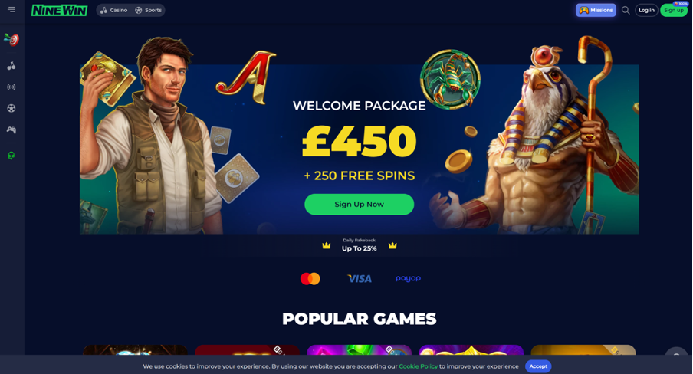Switch to the Casino tab
This screenshot has width=693, height=374.
114,10
